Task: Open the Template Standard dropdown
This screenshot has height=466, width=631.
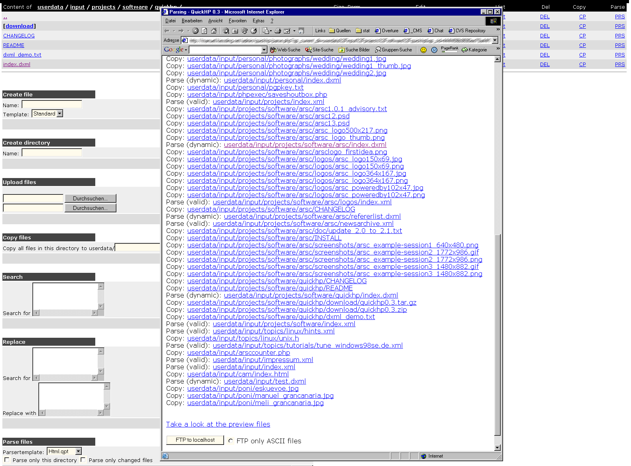Action: click(x=60, y=114)
